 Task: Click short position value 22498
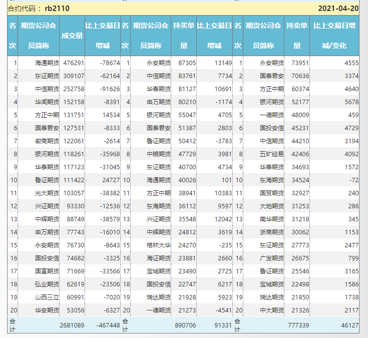coord(300,284)
